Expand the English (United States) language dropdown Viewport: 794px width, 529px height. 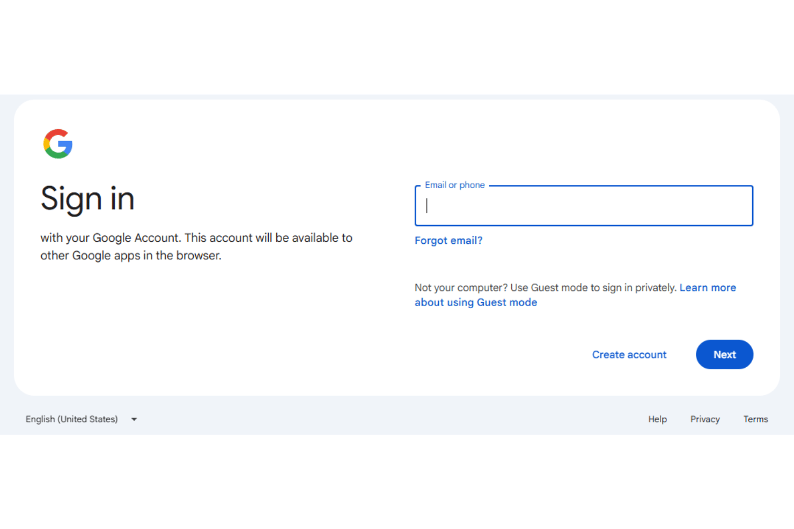click(82, 419)
